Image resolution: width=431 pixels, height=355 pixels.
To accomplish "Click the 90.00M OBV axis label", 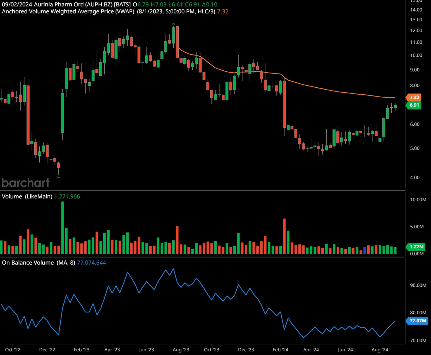I will [x=418, y=285].
